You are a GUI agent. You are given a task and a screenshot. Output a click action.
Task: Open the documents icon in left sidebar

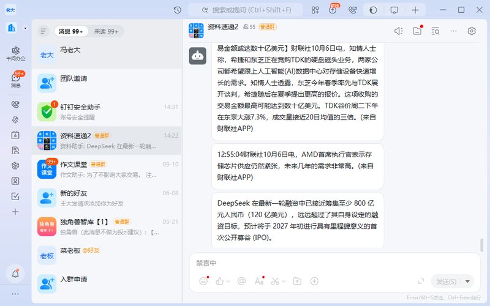15,150
